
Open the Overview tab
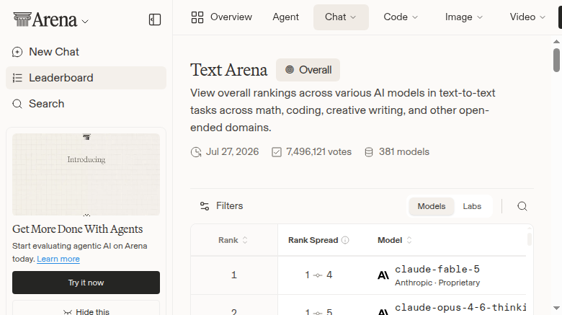pyautogui.click(x=221, y=17)
